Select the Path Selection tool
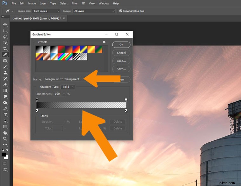The height and width of the screenshot is (186, 241). click(5, 121)
